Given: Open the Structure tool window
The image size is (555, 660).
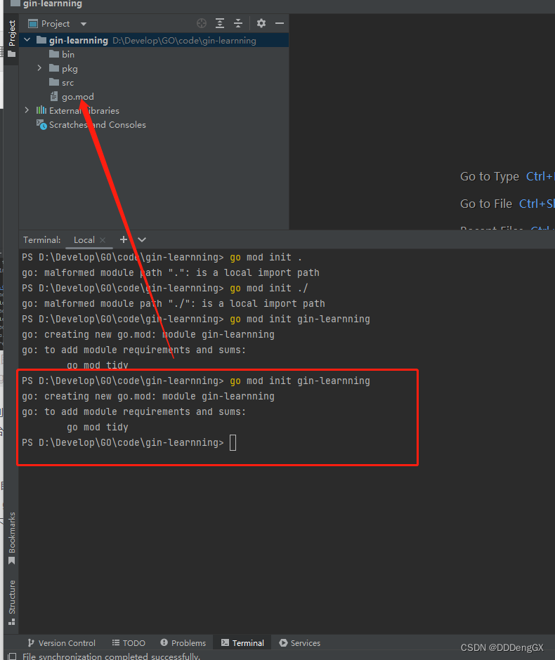Looking at the screenshot, I should [12, 602].
